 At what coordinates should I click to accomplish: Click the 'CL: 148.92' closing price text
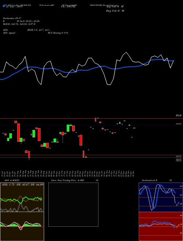pos(68,7)
